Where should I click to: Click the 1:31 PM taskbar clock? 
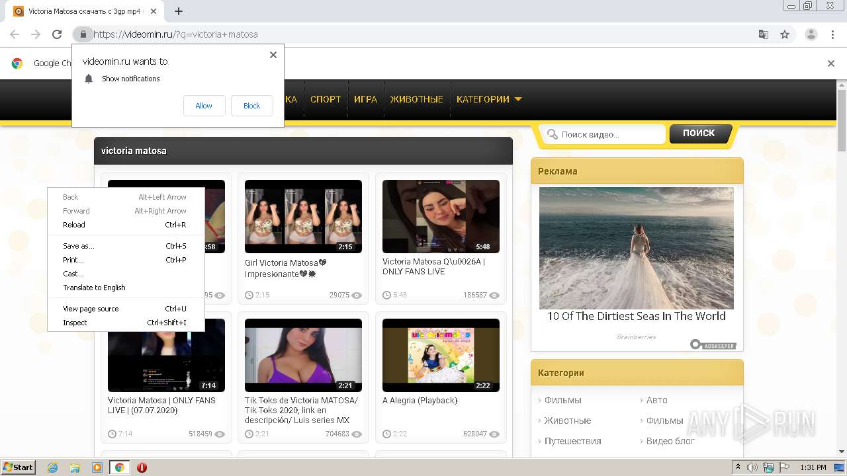point(813,467)
